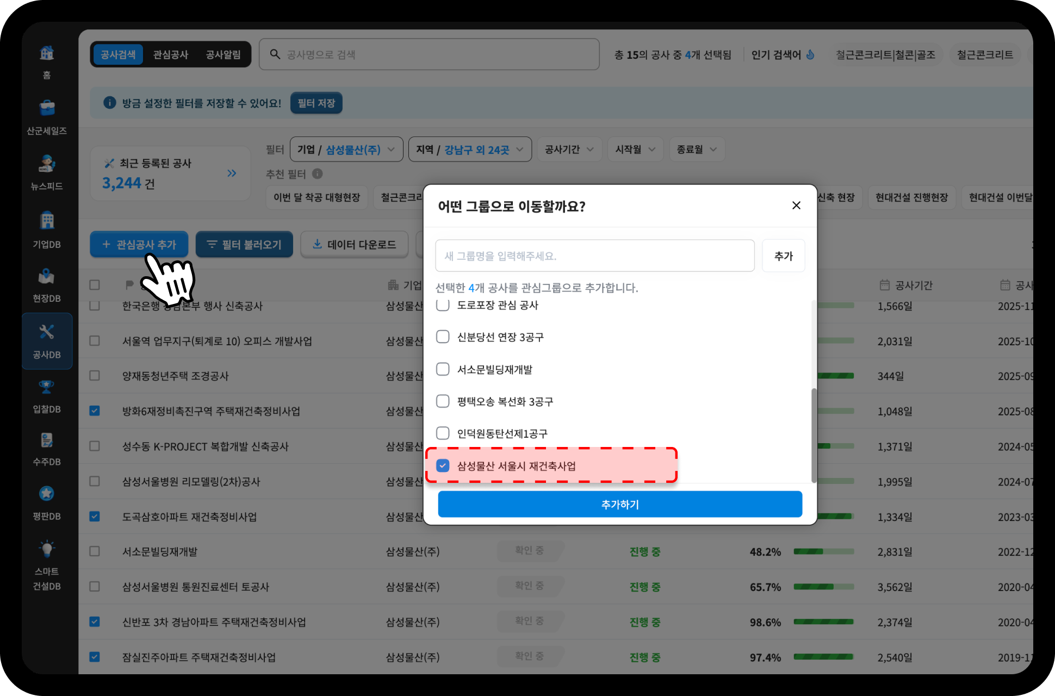Toggle the select-all header checkbox
1055x696 pixels.
coord(95,285)
